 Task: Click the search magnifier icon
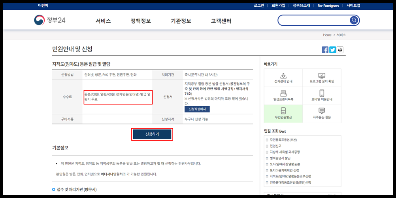click(354, 20)
